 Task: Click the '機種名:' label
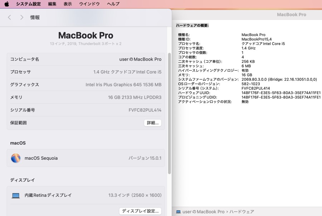tap(184, 35)
